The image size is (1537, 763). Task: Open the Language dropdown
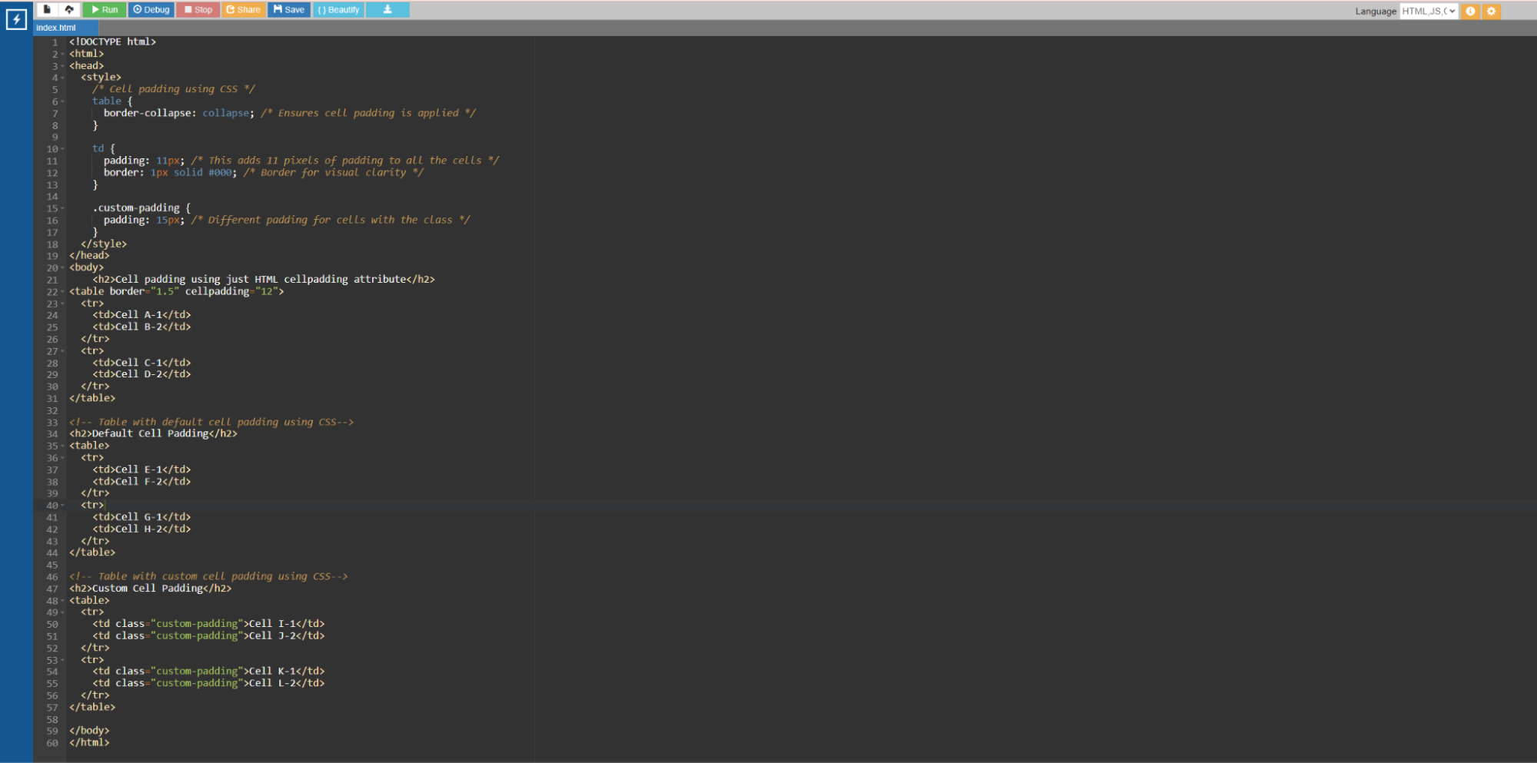[x=1429, y=11]
